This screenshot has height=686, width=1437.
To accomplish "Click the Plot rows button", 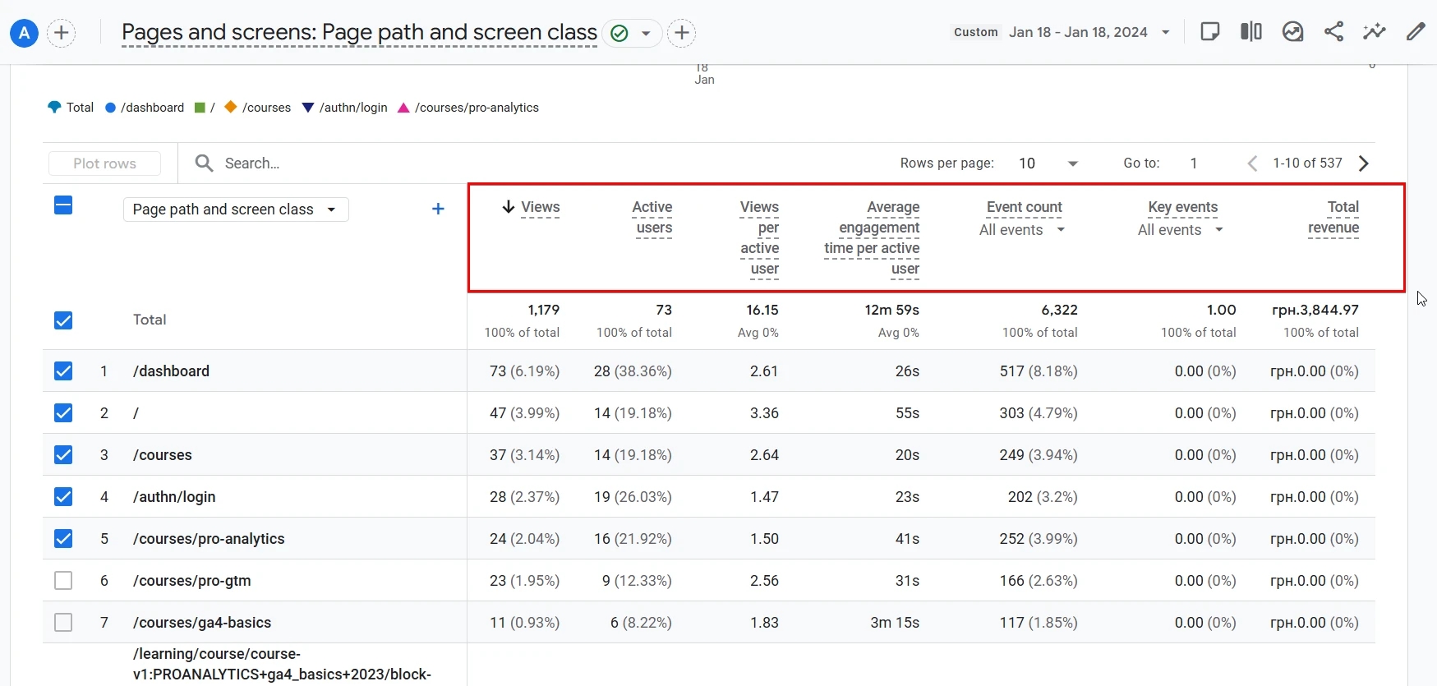I will point(104,163).
